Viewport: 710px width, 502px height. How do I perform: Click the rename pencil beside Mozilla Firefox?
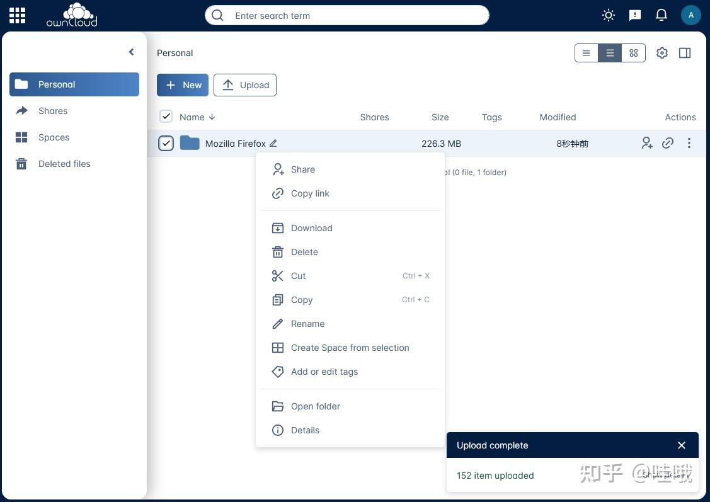(x=273, y=143)
